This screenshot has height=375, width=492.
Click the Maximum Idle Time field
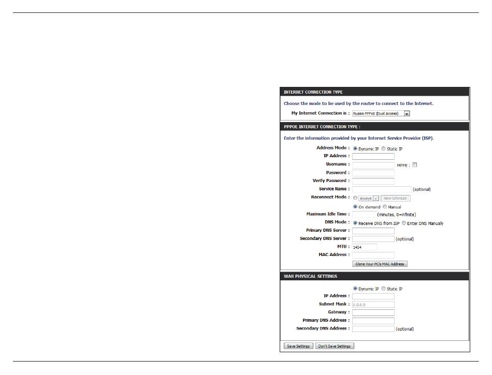(x=364, y=214)
